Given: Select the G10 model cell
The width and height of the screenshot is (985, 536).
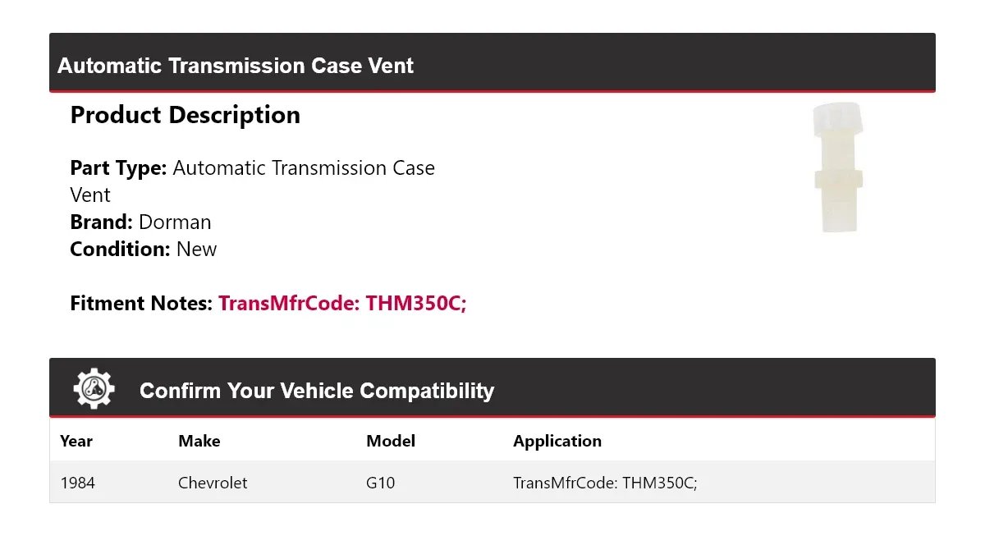Looking at the screenshot, I should [x=381, y=483].
